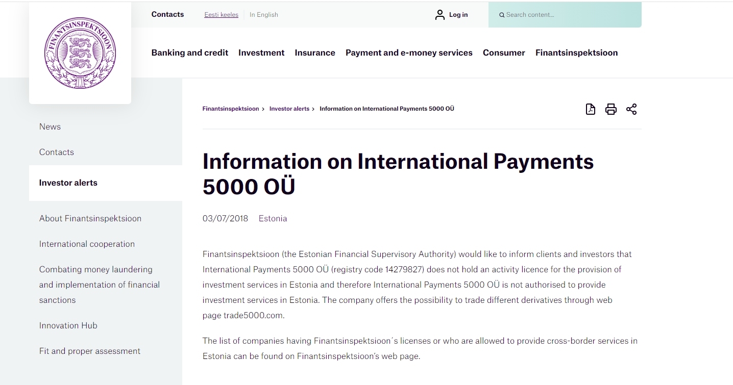The image size is (733, 385).
Task: Switch language to Eesti keeles
Action: click(221, 15)
